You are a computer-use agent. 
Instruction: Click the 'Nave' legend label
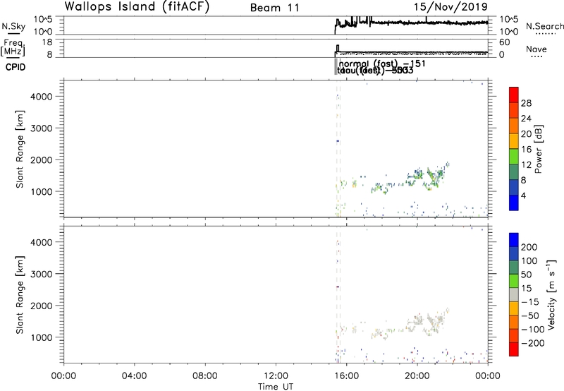537,49
